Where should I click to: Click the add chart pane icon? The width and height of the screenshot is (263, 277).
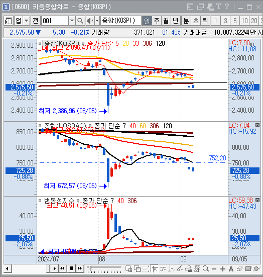click(x=128, y=269)
